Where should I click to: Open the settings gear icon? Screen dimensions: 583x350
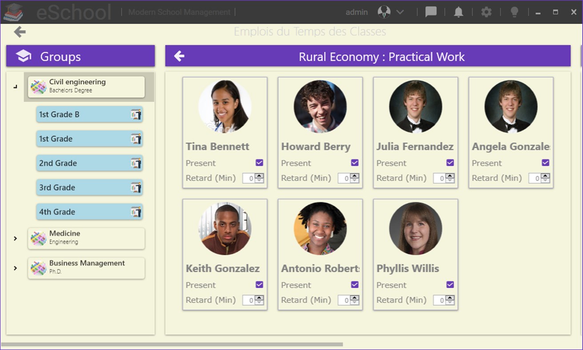[x=486, y=12]
